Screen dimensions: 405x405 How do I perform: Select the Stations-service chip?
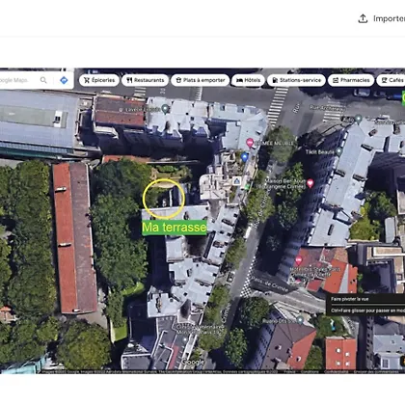click(x=296, y=80)
